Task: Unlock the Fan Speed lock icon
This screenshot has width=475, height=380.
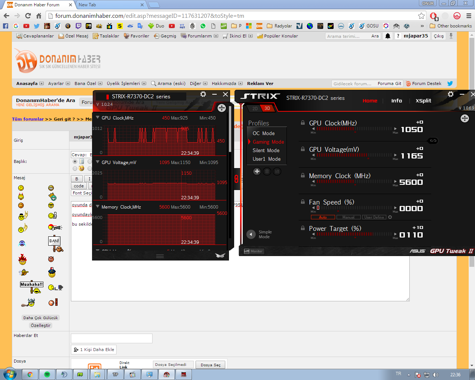Action: (303, 202)
